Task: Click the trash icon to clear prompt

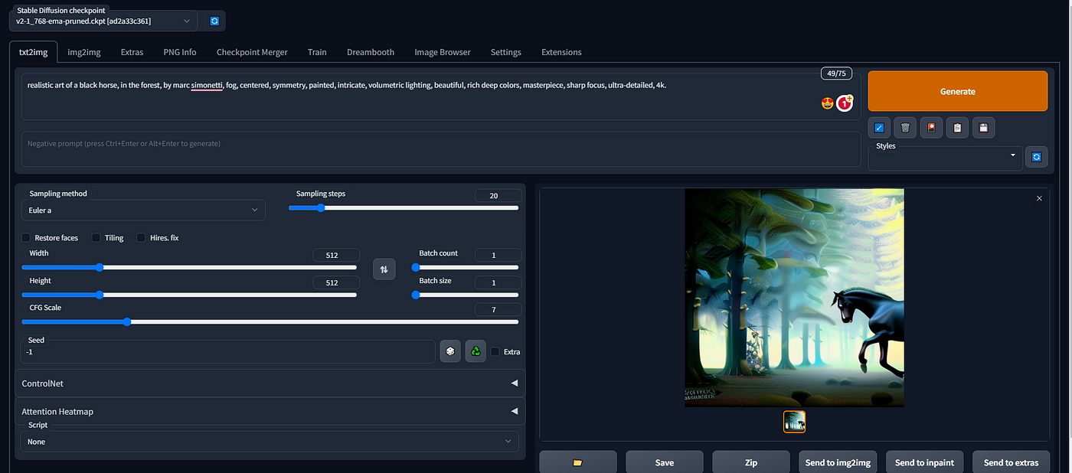Action: (x=905, y=128)
